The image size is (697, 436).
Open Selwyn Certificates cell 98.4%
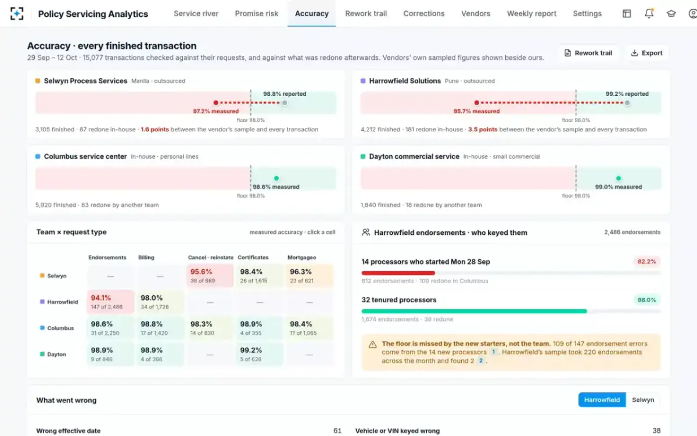pos(260,276)
